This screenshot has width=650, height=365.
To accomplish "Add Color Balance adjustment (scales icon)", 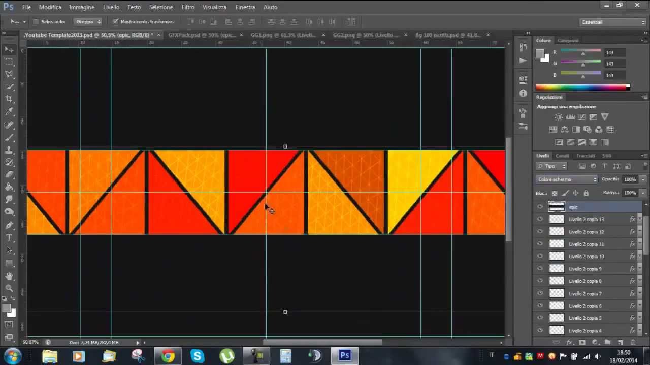I will tap(565, 130).
